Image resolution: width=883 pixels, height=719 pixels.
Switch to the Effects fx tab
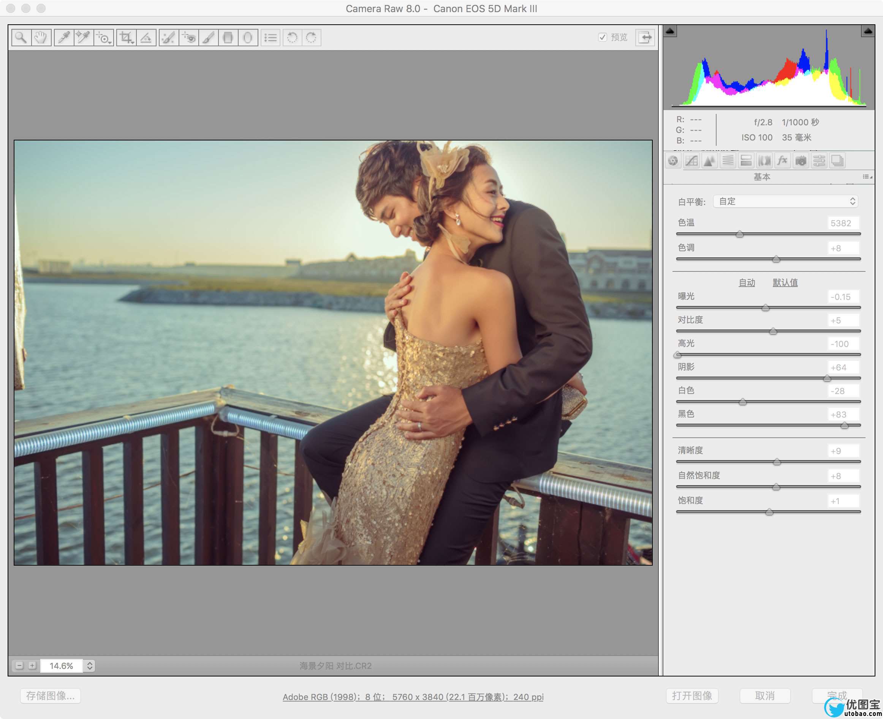pyautogui.click(x=782, y=161)
